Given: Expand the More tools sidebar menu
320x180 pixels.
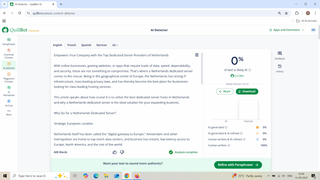Looking at the screenshot, I should click(x=9, y=112).
